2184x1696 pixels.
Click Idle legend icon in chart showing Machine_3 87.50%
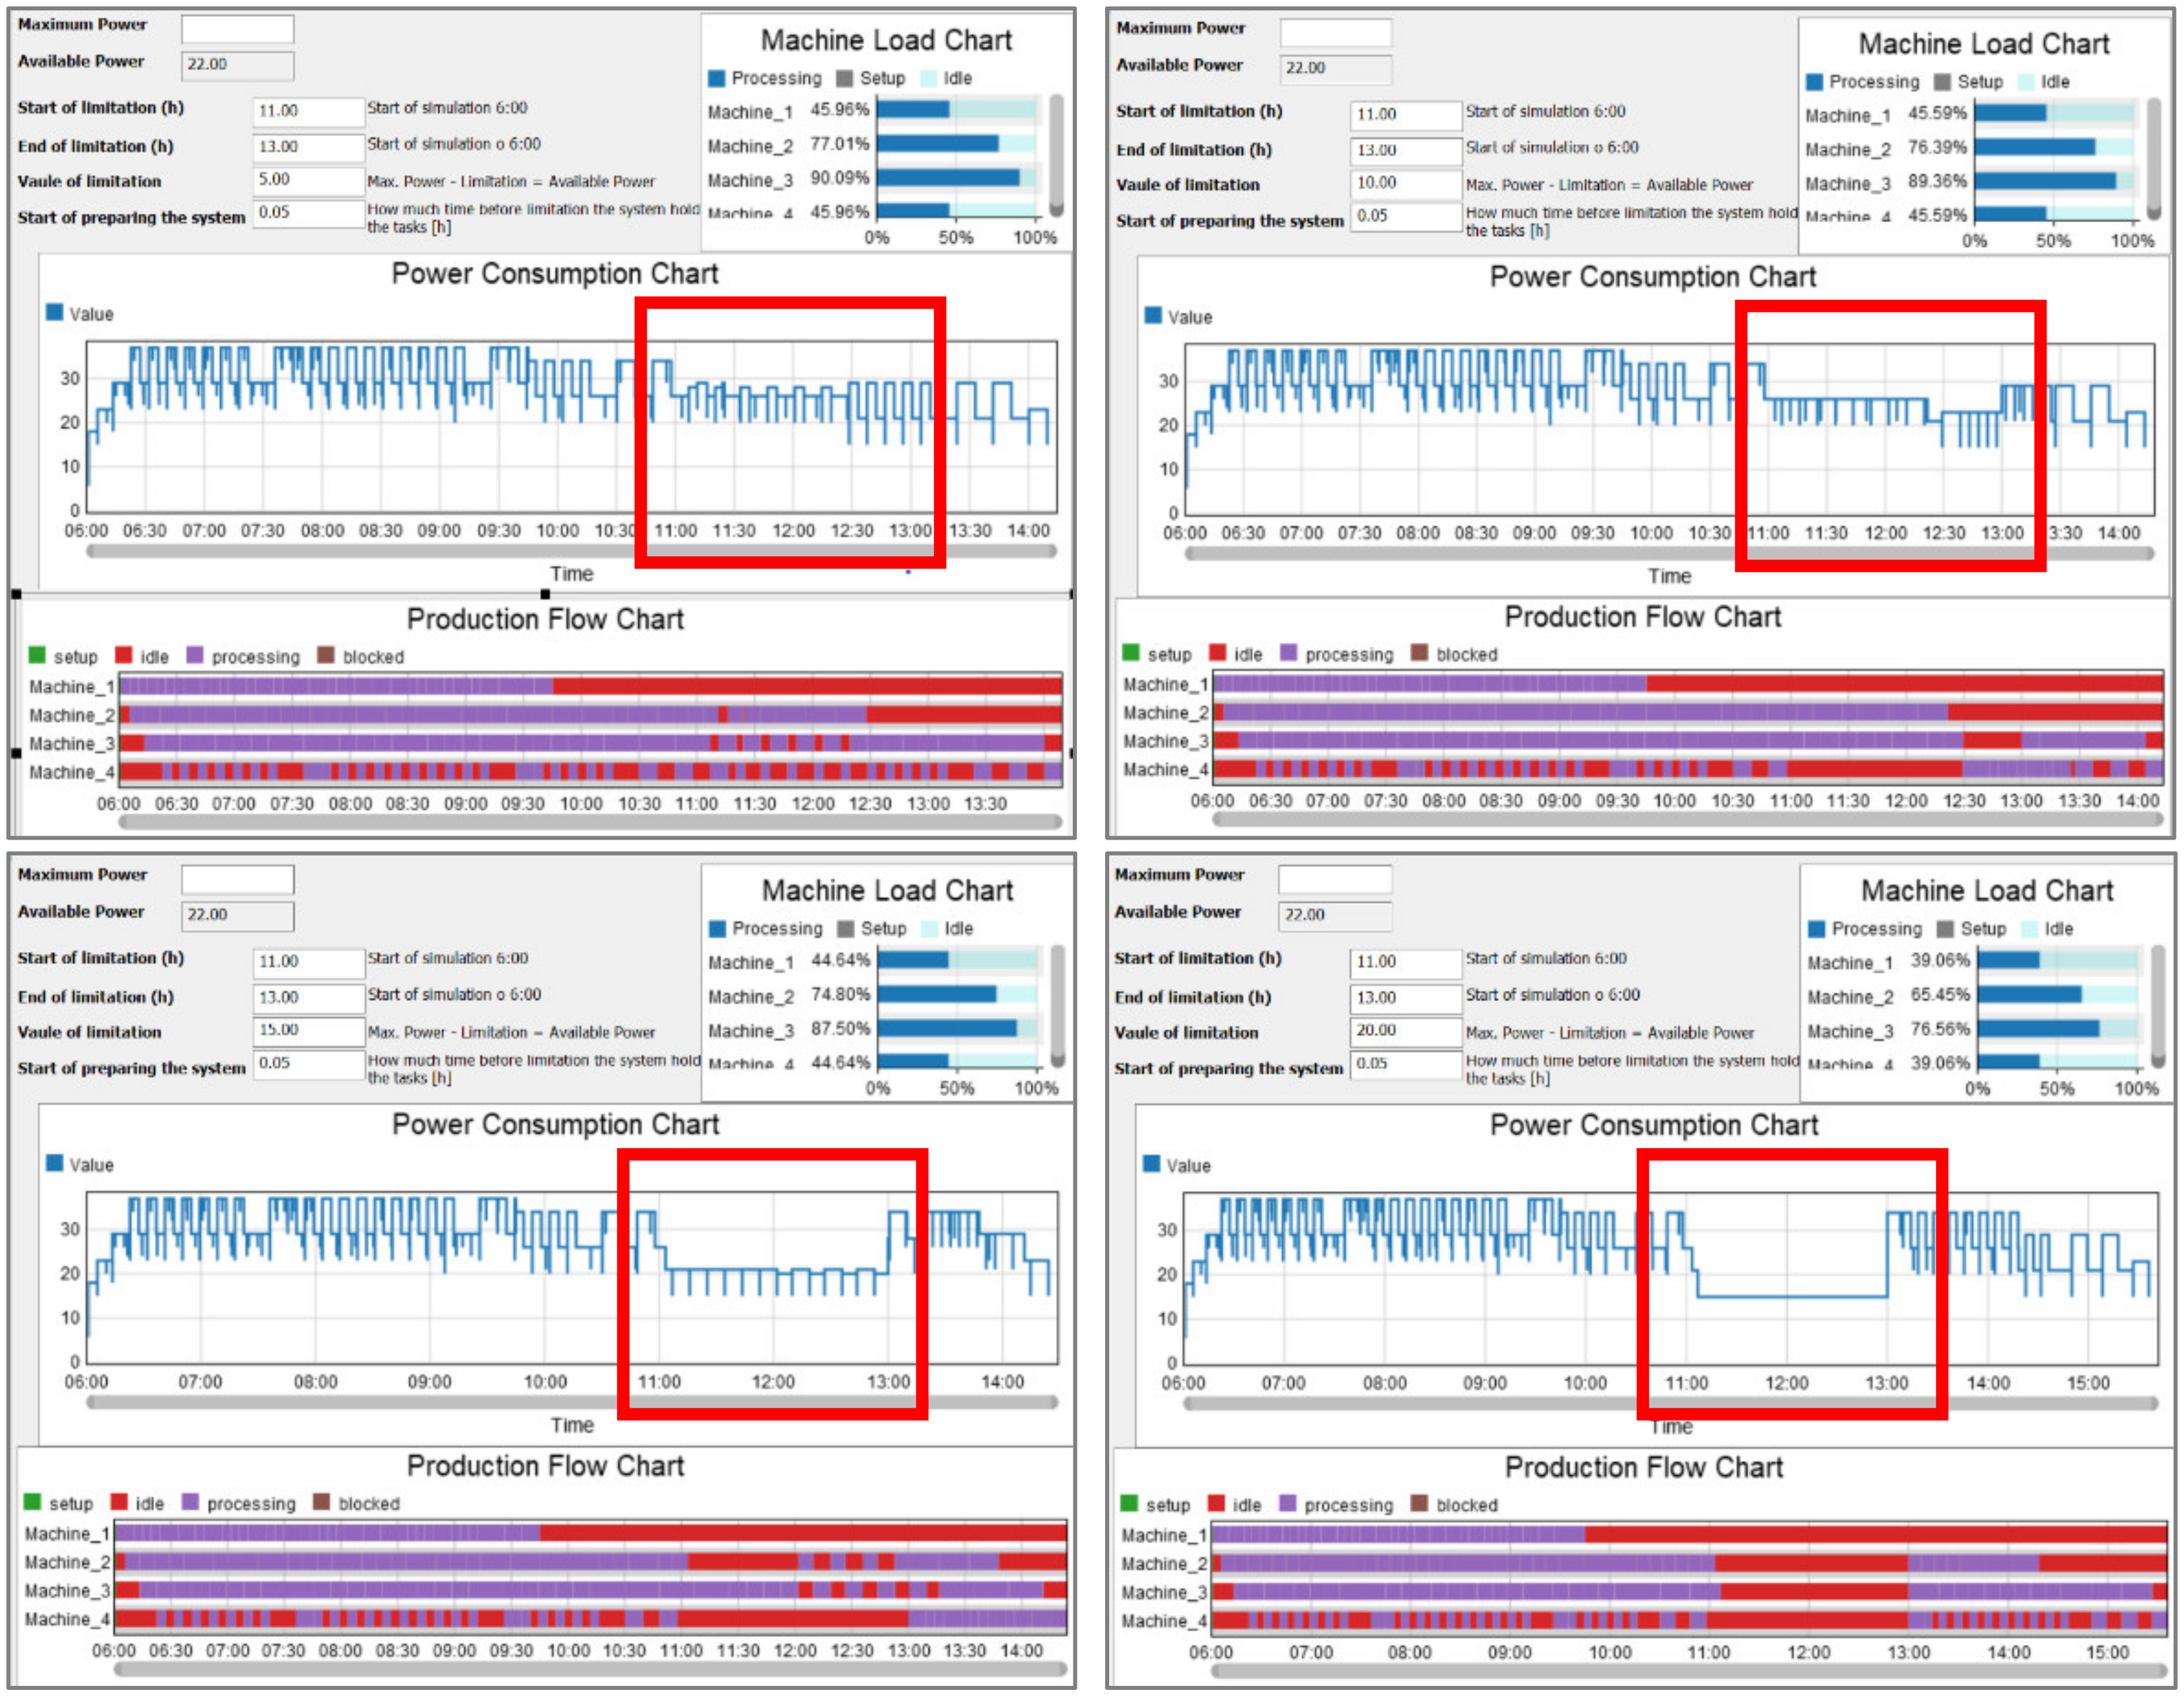[x=929, y=928]
